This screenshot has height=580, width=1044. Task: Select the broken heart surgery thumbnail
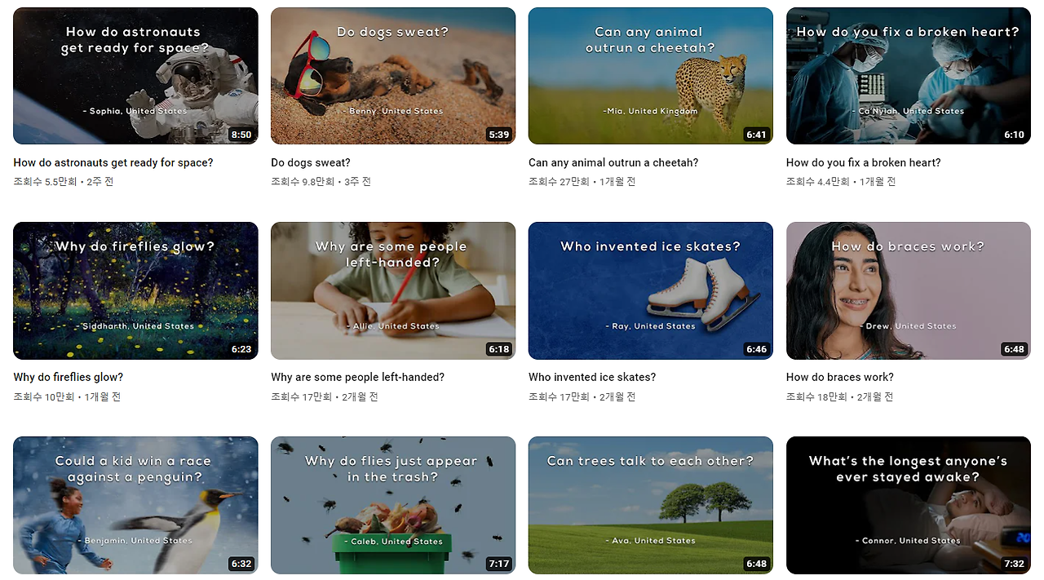pos(909,76)
